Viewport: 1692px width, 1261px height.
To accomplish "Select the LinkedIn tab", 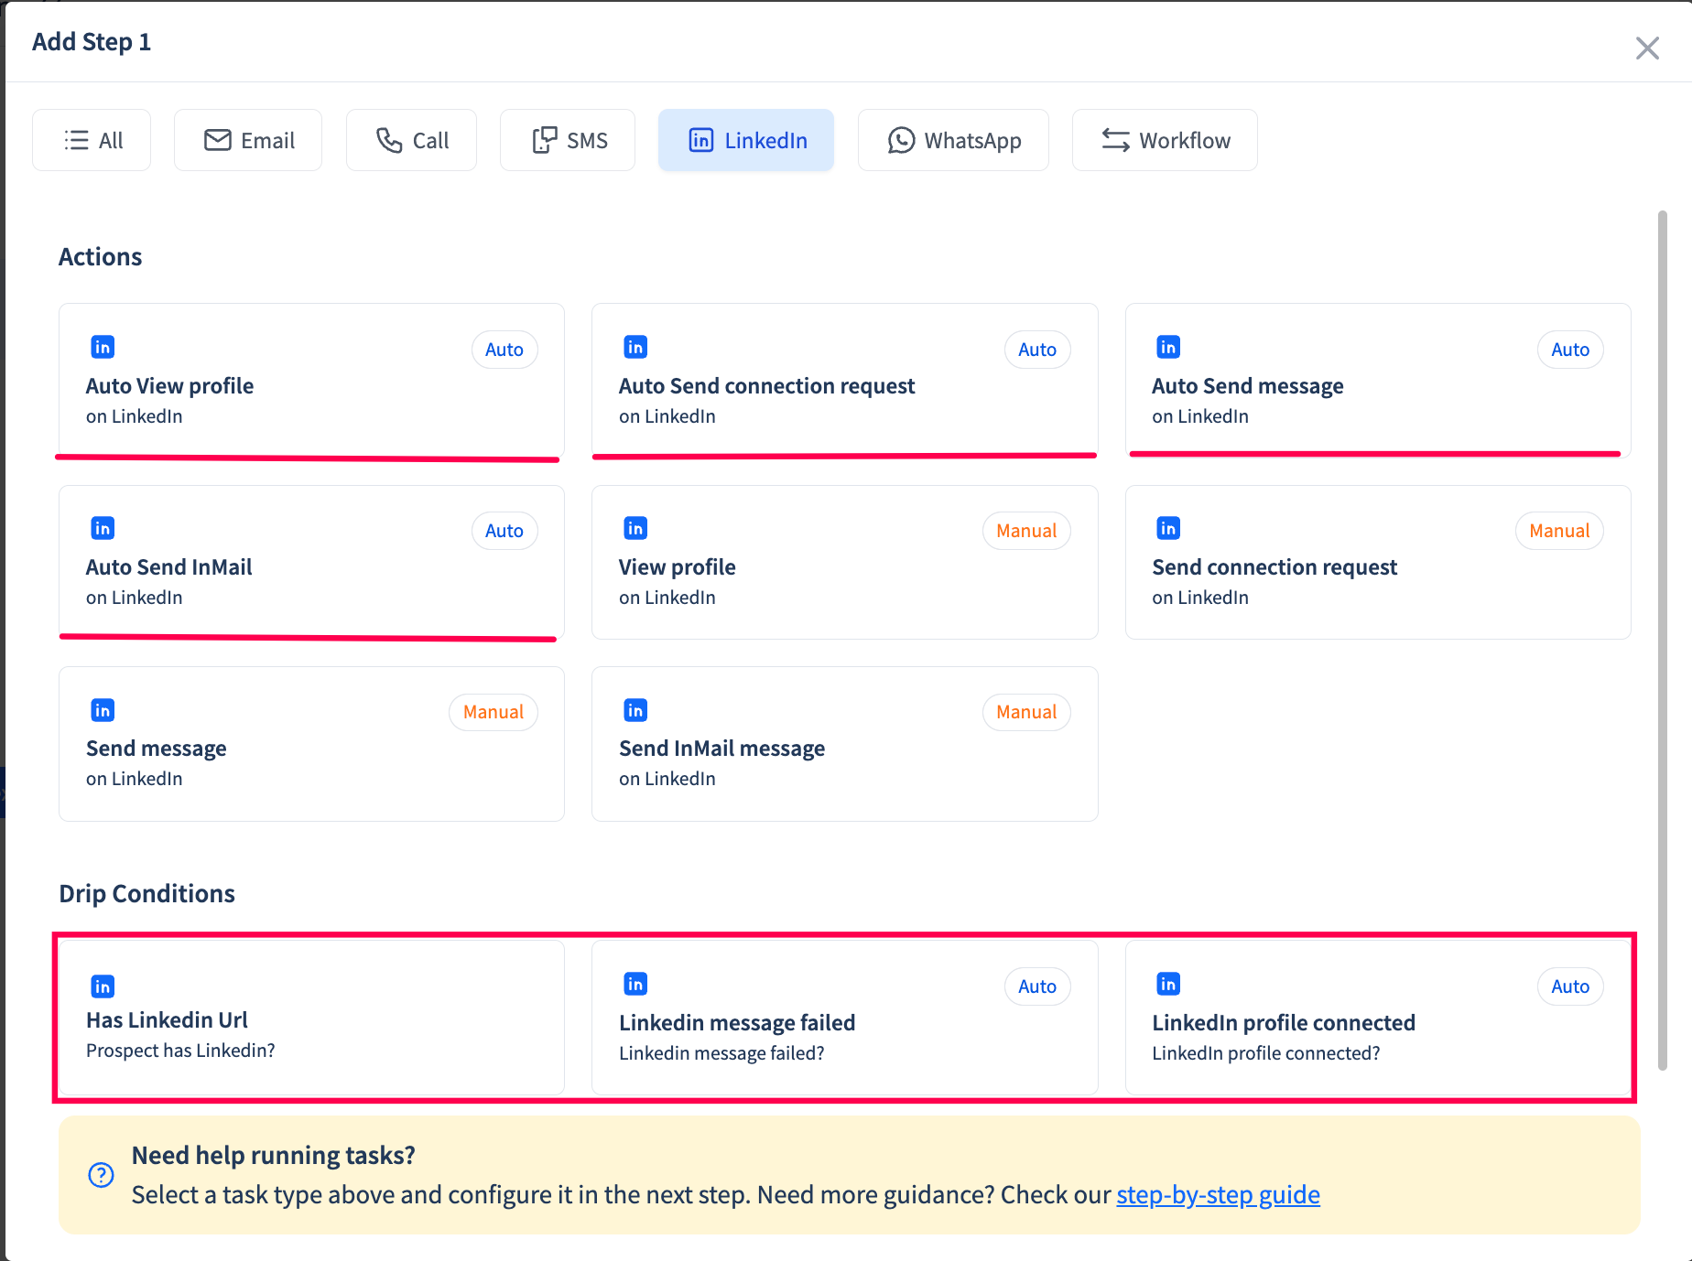I will point(746,140).
